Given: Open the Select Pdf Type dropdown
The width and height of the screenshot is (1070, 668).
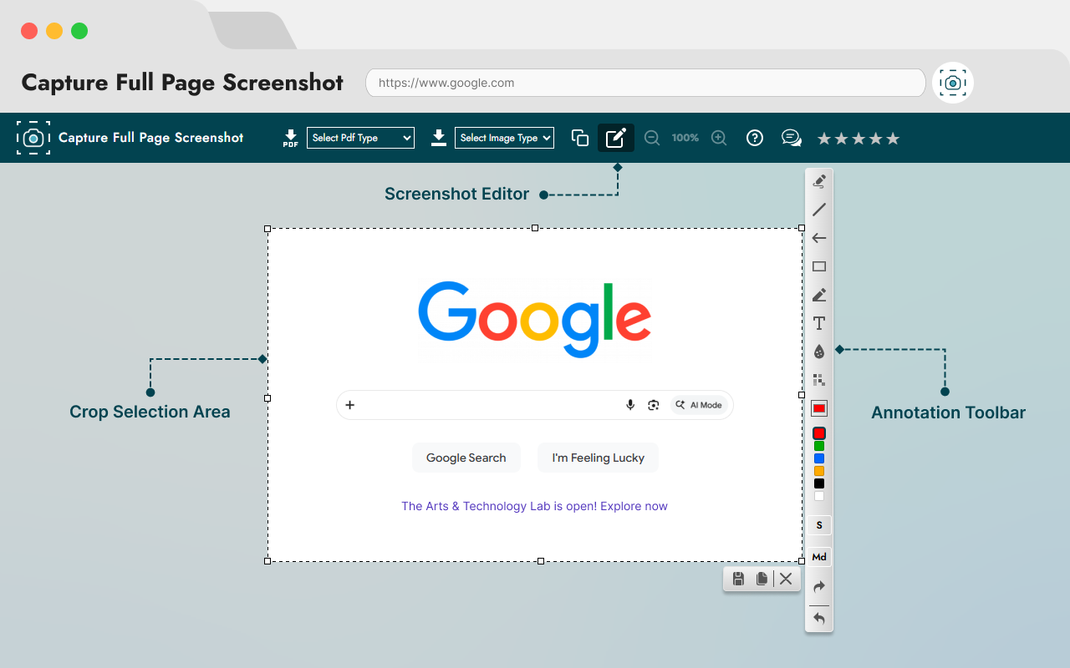Looking at the screenshot, I should (360, 138).
